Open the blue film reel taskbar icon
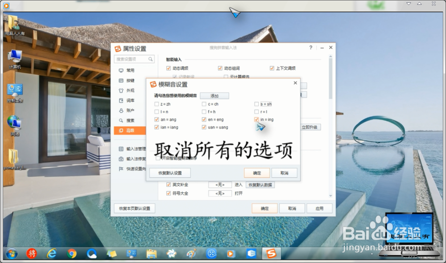 tap(211, 253)
